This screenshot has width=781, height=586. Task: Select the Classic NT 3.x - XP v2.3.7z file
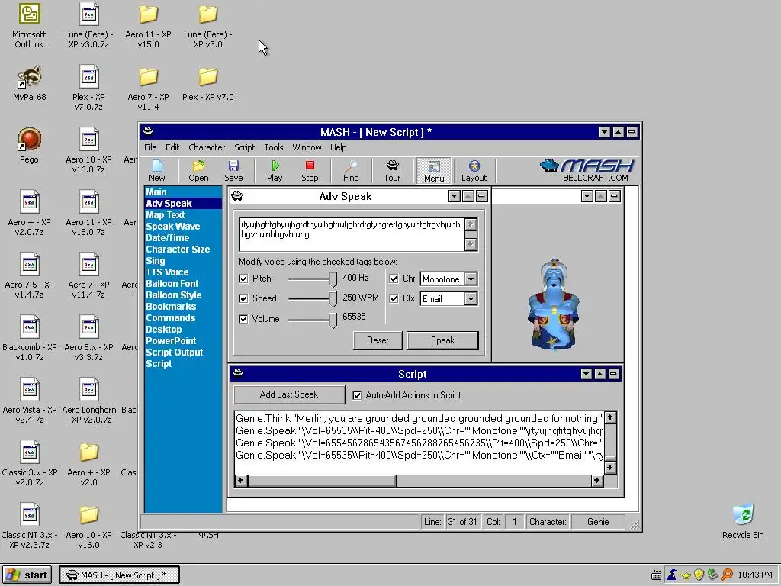pos(30,526)
